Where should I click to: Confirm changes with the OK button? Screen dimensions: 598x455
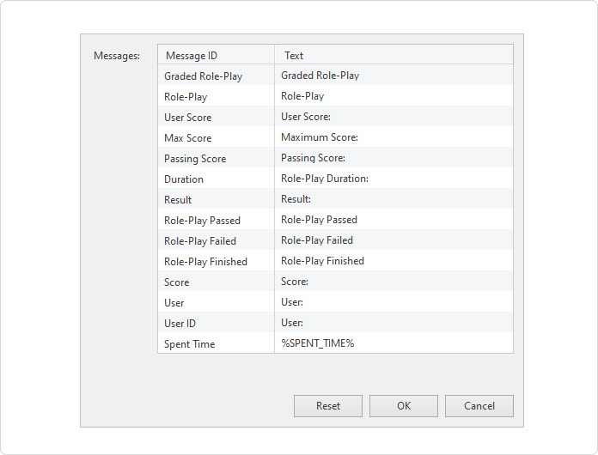(x=404, y=406)
